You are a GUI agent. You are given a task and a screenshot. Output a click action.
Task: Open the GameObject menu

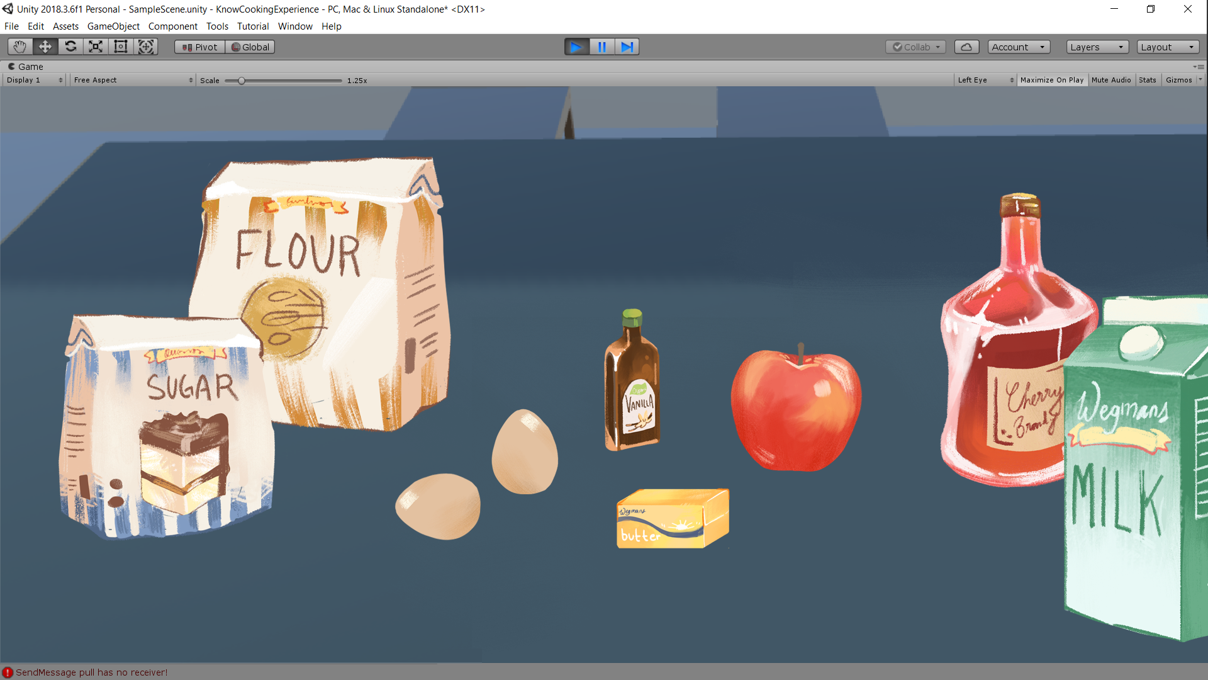113,26
